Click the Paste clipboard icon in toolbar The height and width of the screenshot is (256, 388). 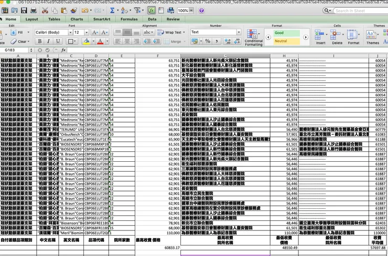click(x=64, y=10)
